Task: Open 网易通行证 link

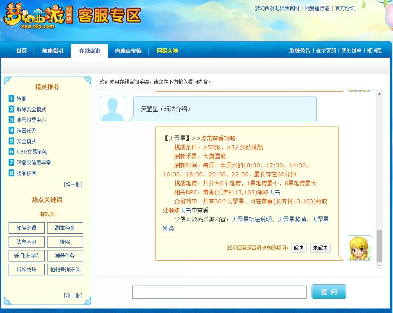Action: click(x=317, y=8)
